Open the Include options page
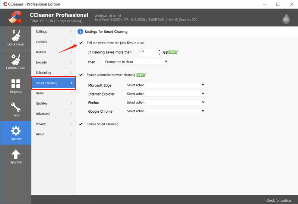 53,52
